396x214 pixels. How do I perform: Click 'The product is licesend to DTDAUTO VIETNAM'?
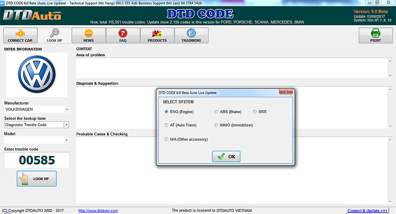212,210
